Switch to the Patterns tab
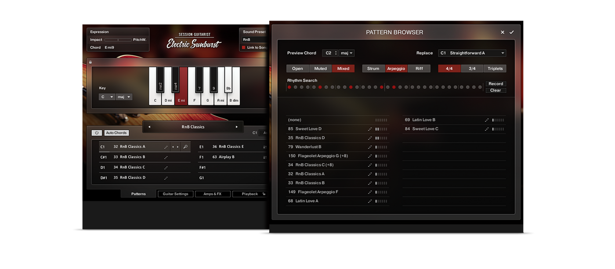 point(138,194)
